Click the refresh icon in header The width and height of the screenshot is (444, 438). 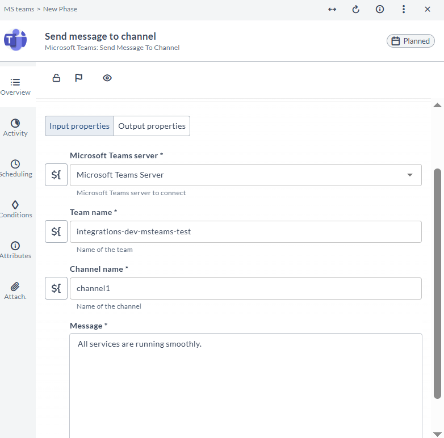click(x=355, y=9)
